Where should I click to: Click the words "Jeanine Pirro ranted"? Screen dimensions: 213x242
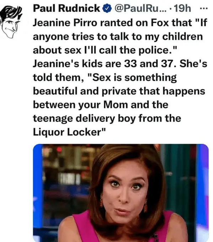tap(83, 23)
